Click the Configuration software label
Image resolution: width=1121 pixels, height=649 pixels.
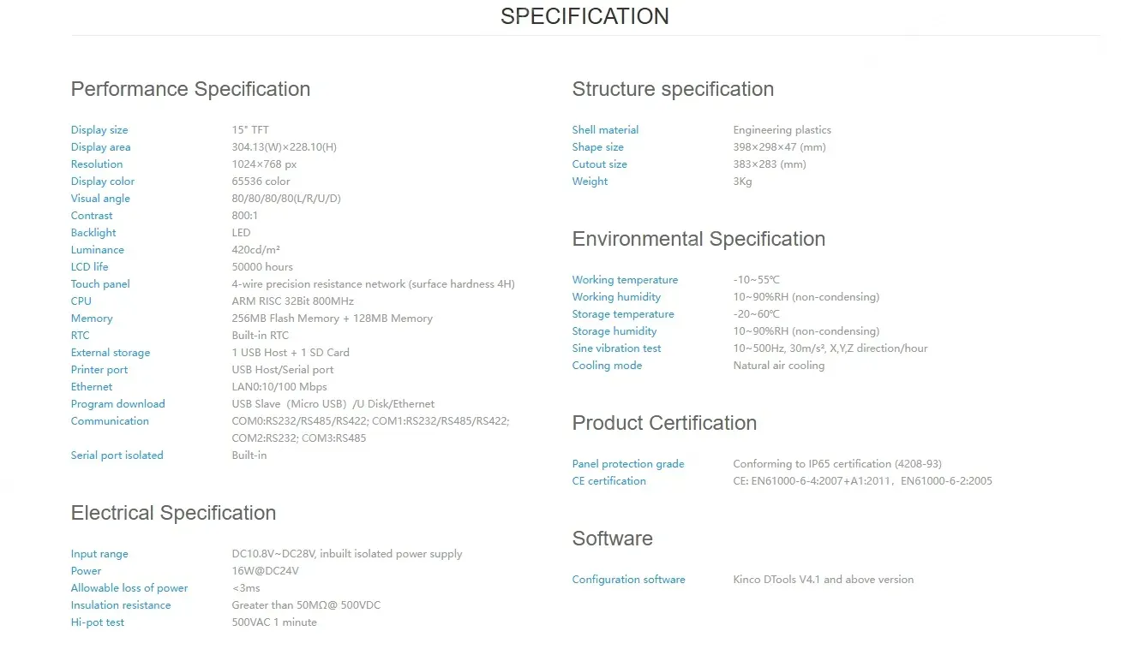click(x=628, y=580)
